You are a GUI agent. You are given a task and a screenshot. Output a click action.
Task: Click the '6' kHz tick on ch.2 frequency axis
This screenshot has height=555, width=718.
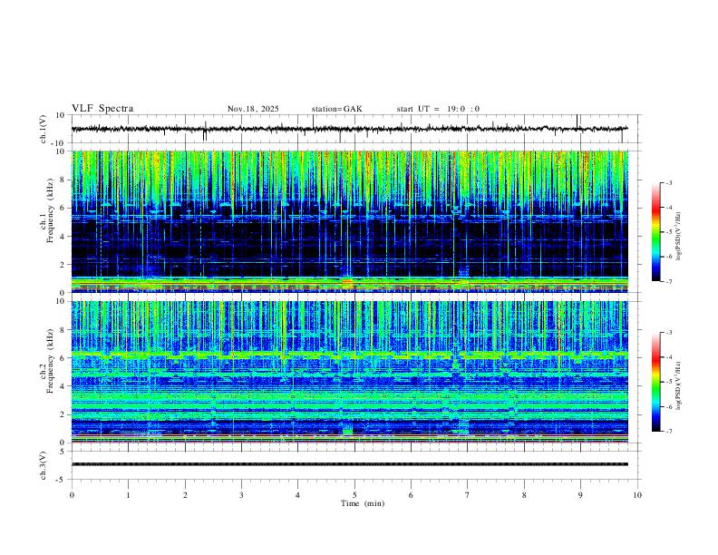pyautogui.click(x=63, y=358)
